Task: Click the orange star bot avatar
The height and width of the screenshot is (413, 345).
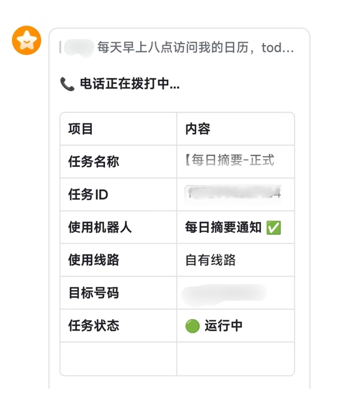Action: pyautogui.click(x=27, y=40)
